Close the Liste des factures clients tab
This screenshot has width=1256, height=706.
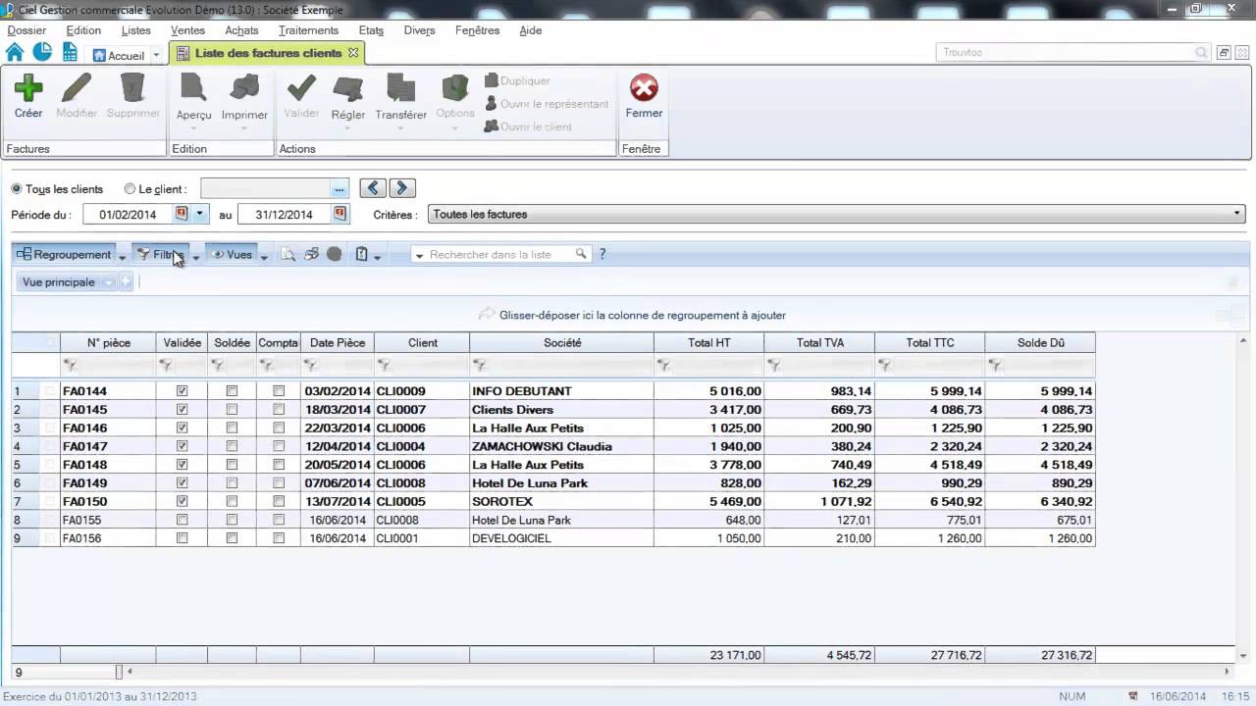click(353, 52)
